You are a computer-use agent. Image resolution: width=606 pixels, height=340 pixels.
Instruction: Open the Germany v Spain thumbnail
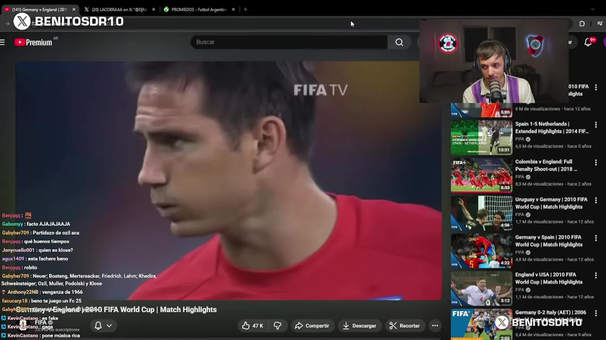[481, 251]
